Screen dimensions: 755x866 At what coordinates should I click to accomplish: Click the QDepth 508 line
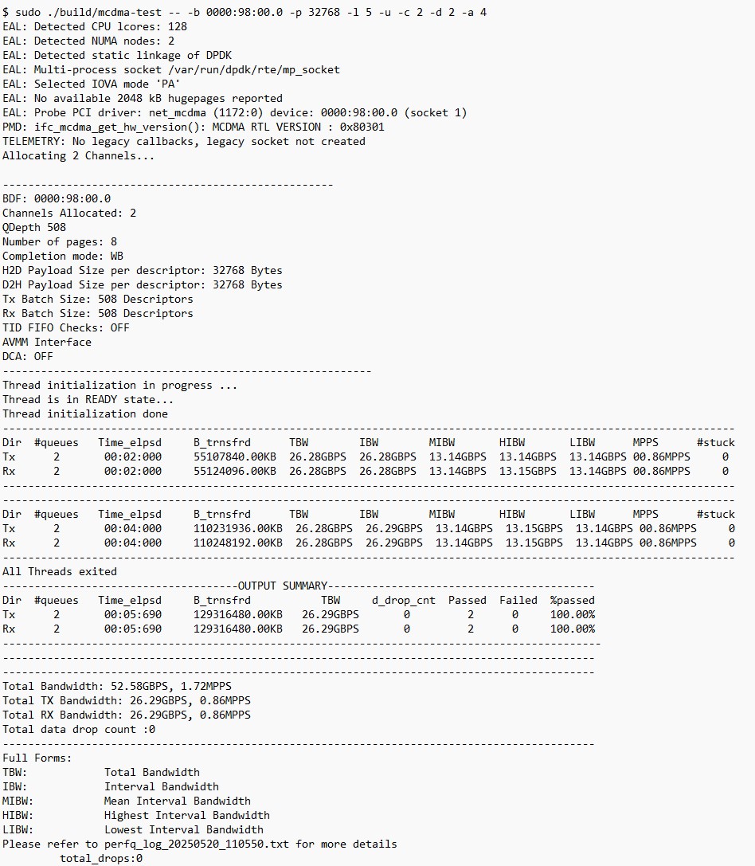[34, 227]
